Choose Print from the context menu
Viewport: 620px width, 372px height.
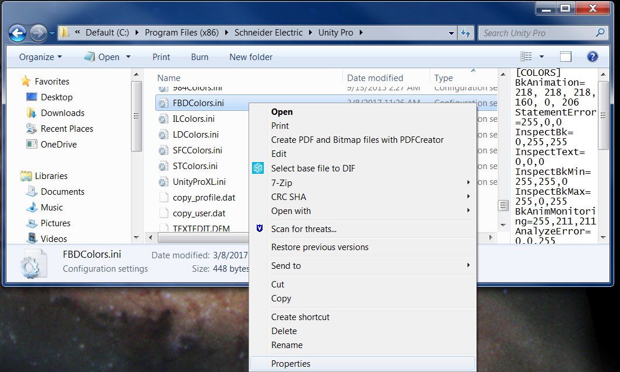pos(363,126)
